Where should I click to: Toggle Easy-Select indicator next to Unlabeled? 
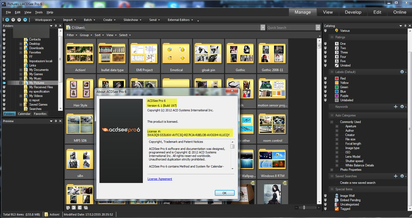tap(325, 100)
